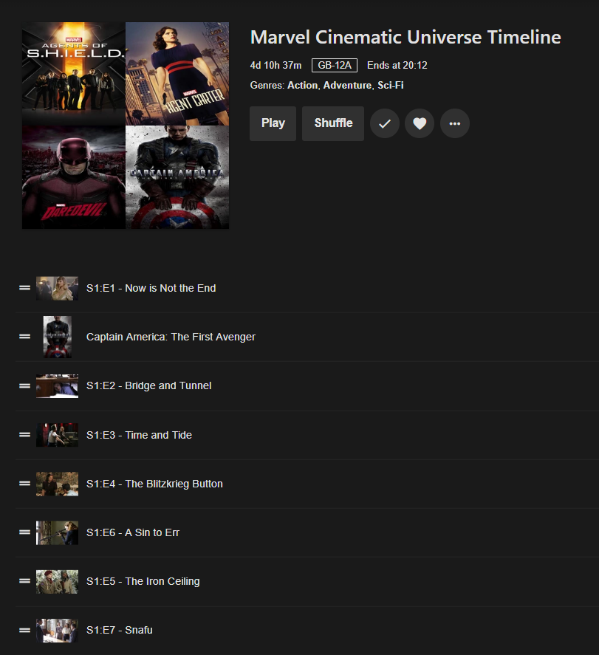
Task: Open Captain America: The First Avenger title
Action: [x=171, y=337]
